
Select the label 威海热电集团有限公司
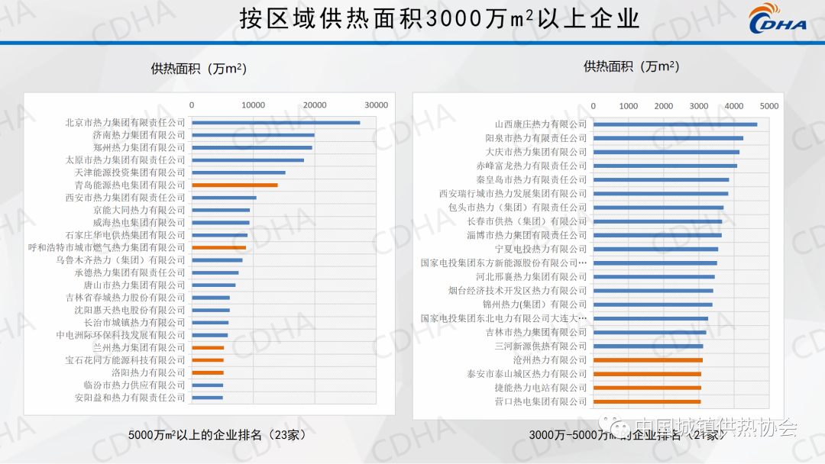139,222
